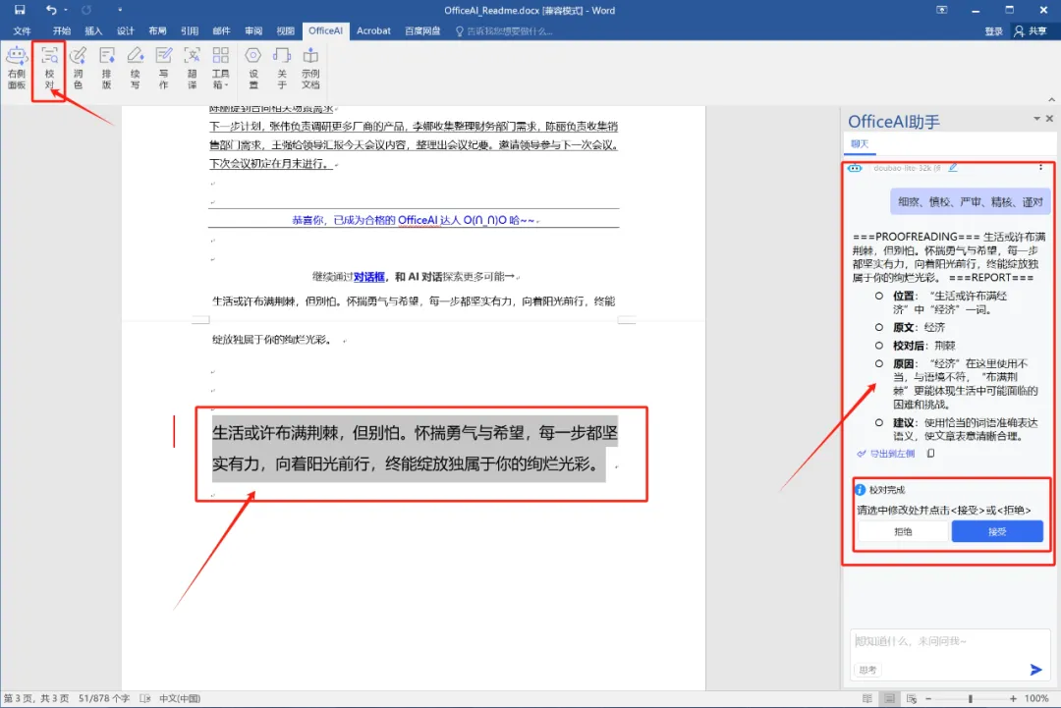Zoom in with the plus button
The image size is (1061, 708).
click(1013, 698)
